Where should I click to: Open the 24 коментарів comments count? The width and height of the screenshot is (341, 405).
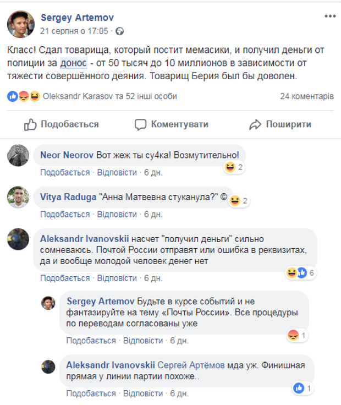[307, 96]
